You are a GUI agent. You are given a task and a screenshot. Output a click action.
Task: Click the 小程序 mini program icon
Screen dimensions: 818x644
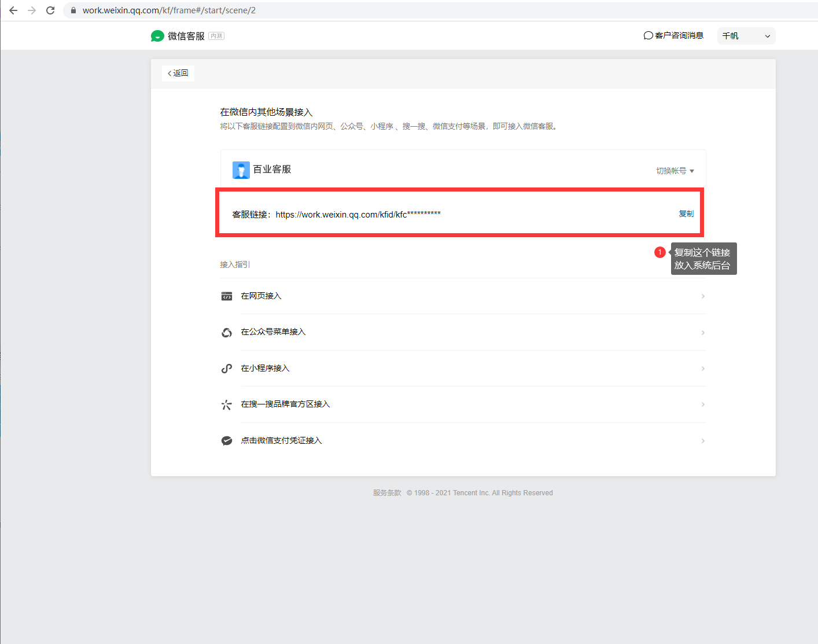[227, 369]
